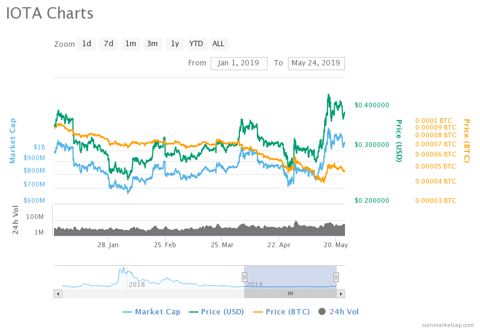Image resolution: width=480 pixels, height=330 pixels.
Task: Set zoom range to 1d
Action: 86,44
